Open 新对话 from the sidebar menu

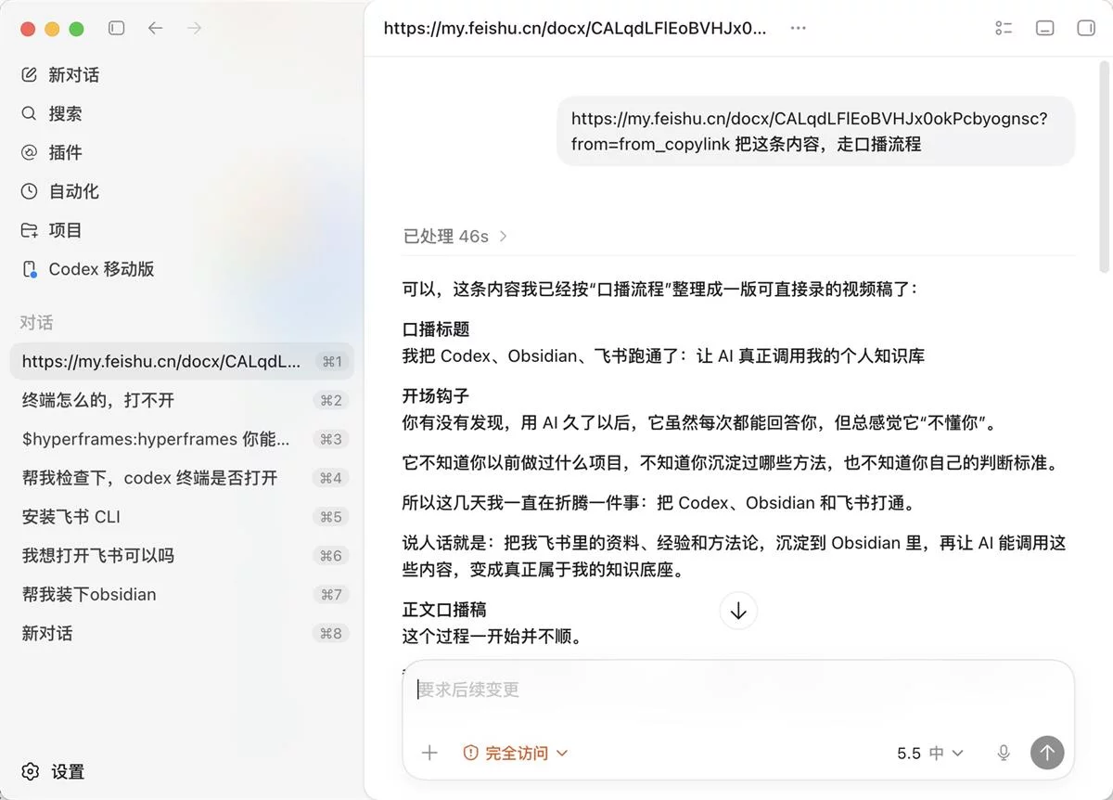tap(74, 75)
